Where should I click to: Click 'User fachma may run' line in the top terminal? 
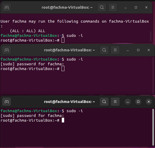75,22
